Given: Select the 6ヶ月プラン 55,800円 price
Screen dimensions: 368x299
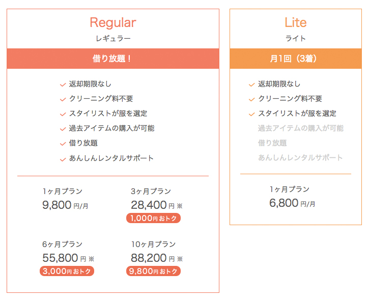Looking at the screenshot, I should (x=68, y=258).
